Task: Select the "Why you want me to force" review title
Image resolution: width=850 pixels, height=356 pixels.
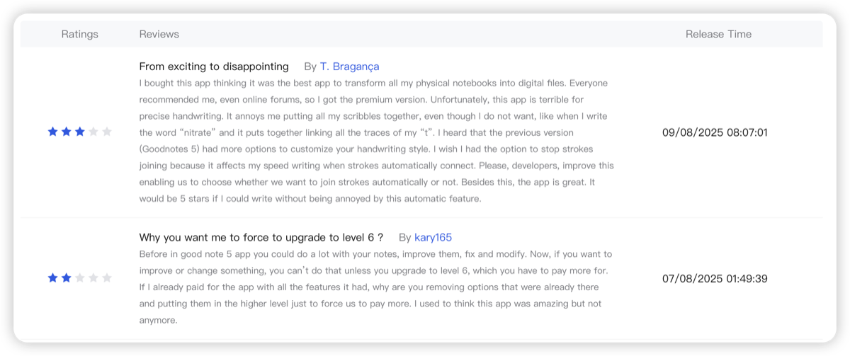Action: click(x=261, y=237)
